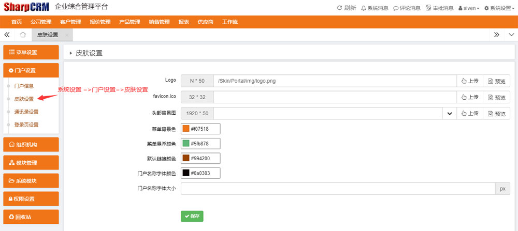The image size is (518, 231).
Task: Close the 皮肤设置 tab
Action: coord(67,35)
